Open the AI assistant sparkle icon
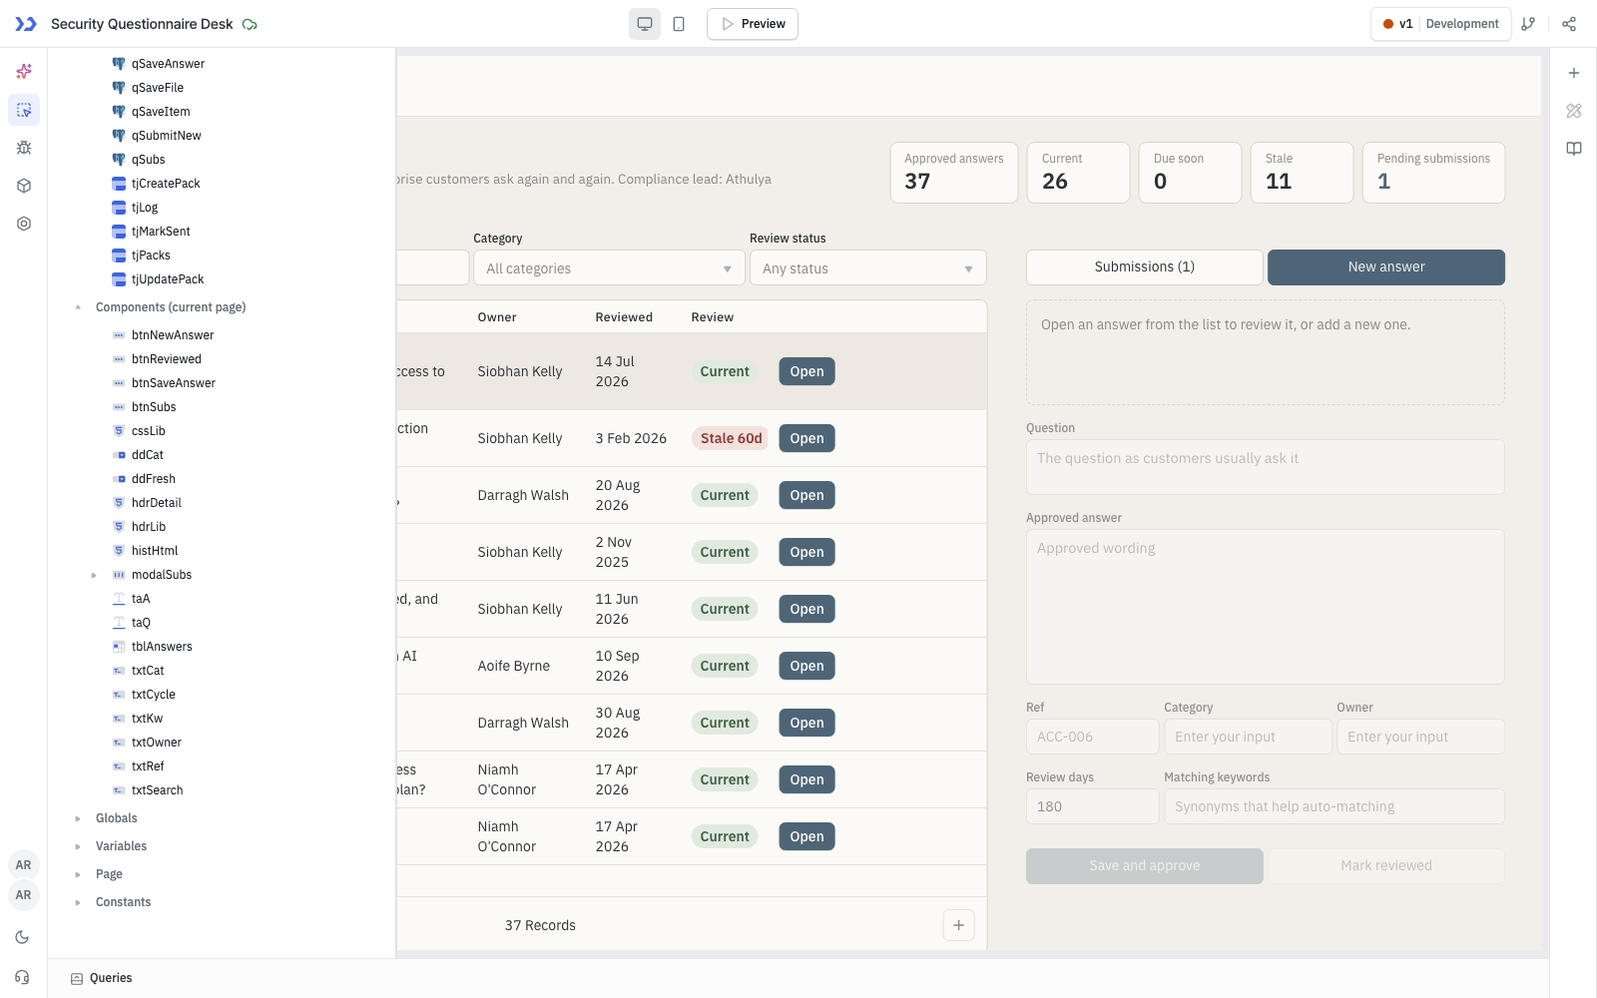 tap(24, 72)
